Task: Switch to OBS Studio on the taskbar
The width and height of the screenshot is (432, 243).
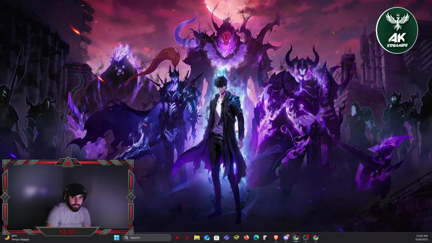Action: tap(306, 238)
